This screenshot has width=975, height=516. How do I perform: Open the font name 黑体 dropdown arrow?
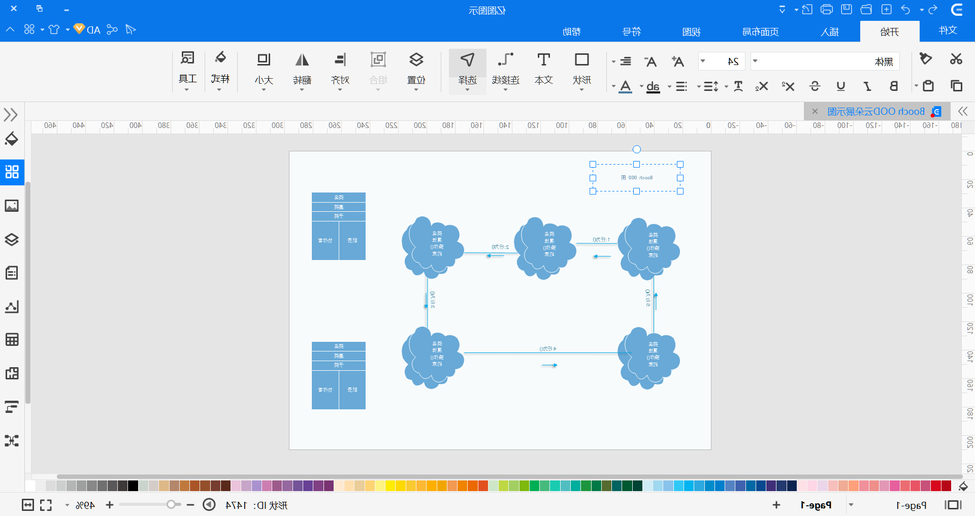755,61
